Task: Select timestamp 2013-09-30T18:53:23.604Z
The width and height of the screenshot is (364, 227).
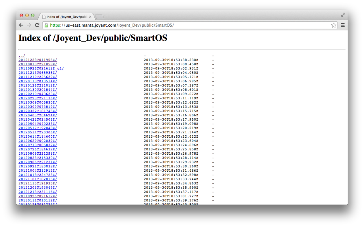Action: coord(171,141)
